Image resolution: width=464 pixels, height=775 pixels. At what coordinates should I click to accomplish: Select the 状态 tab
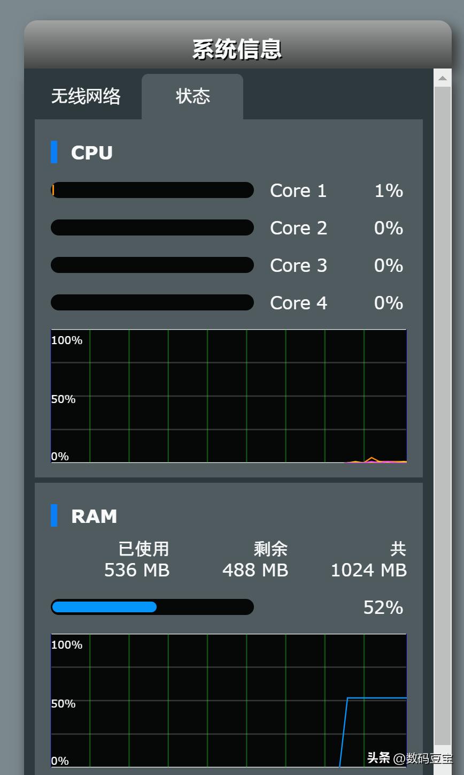pos(191,96)
